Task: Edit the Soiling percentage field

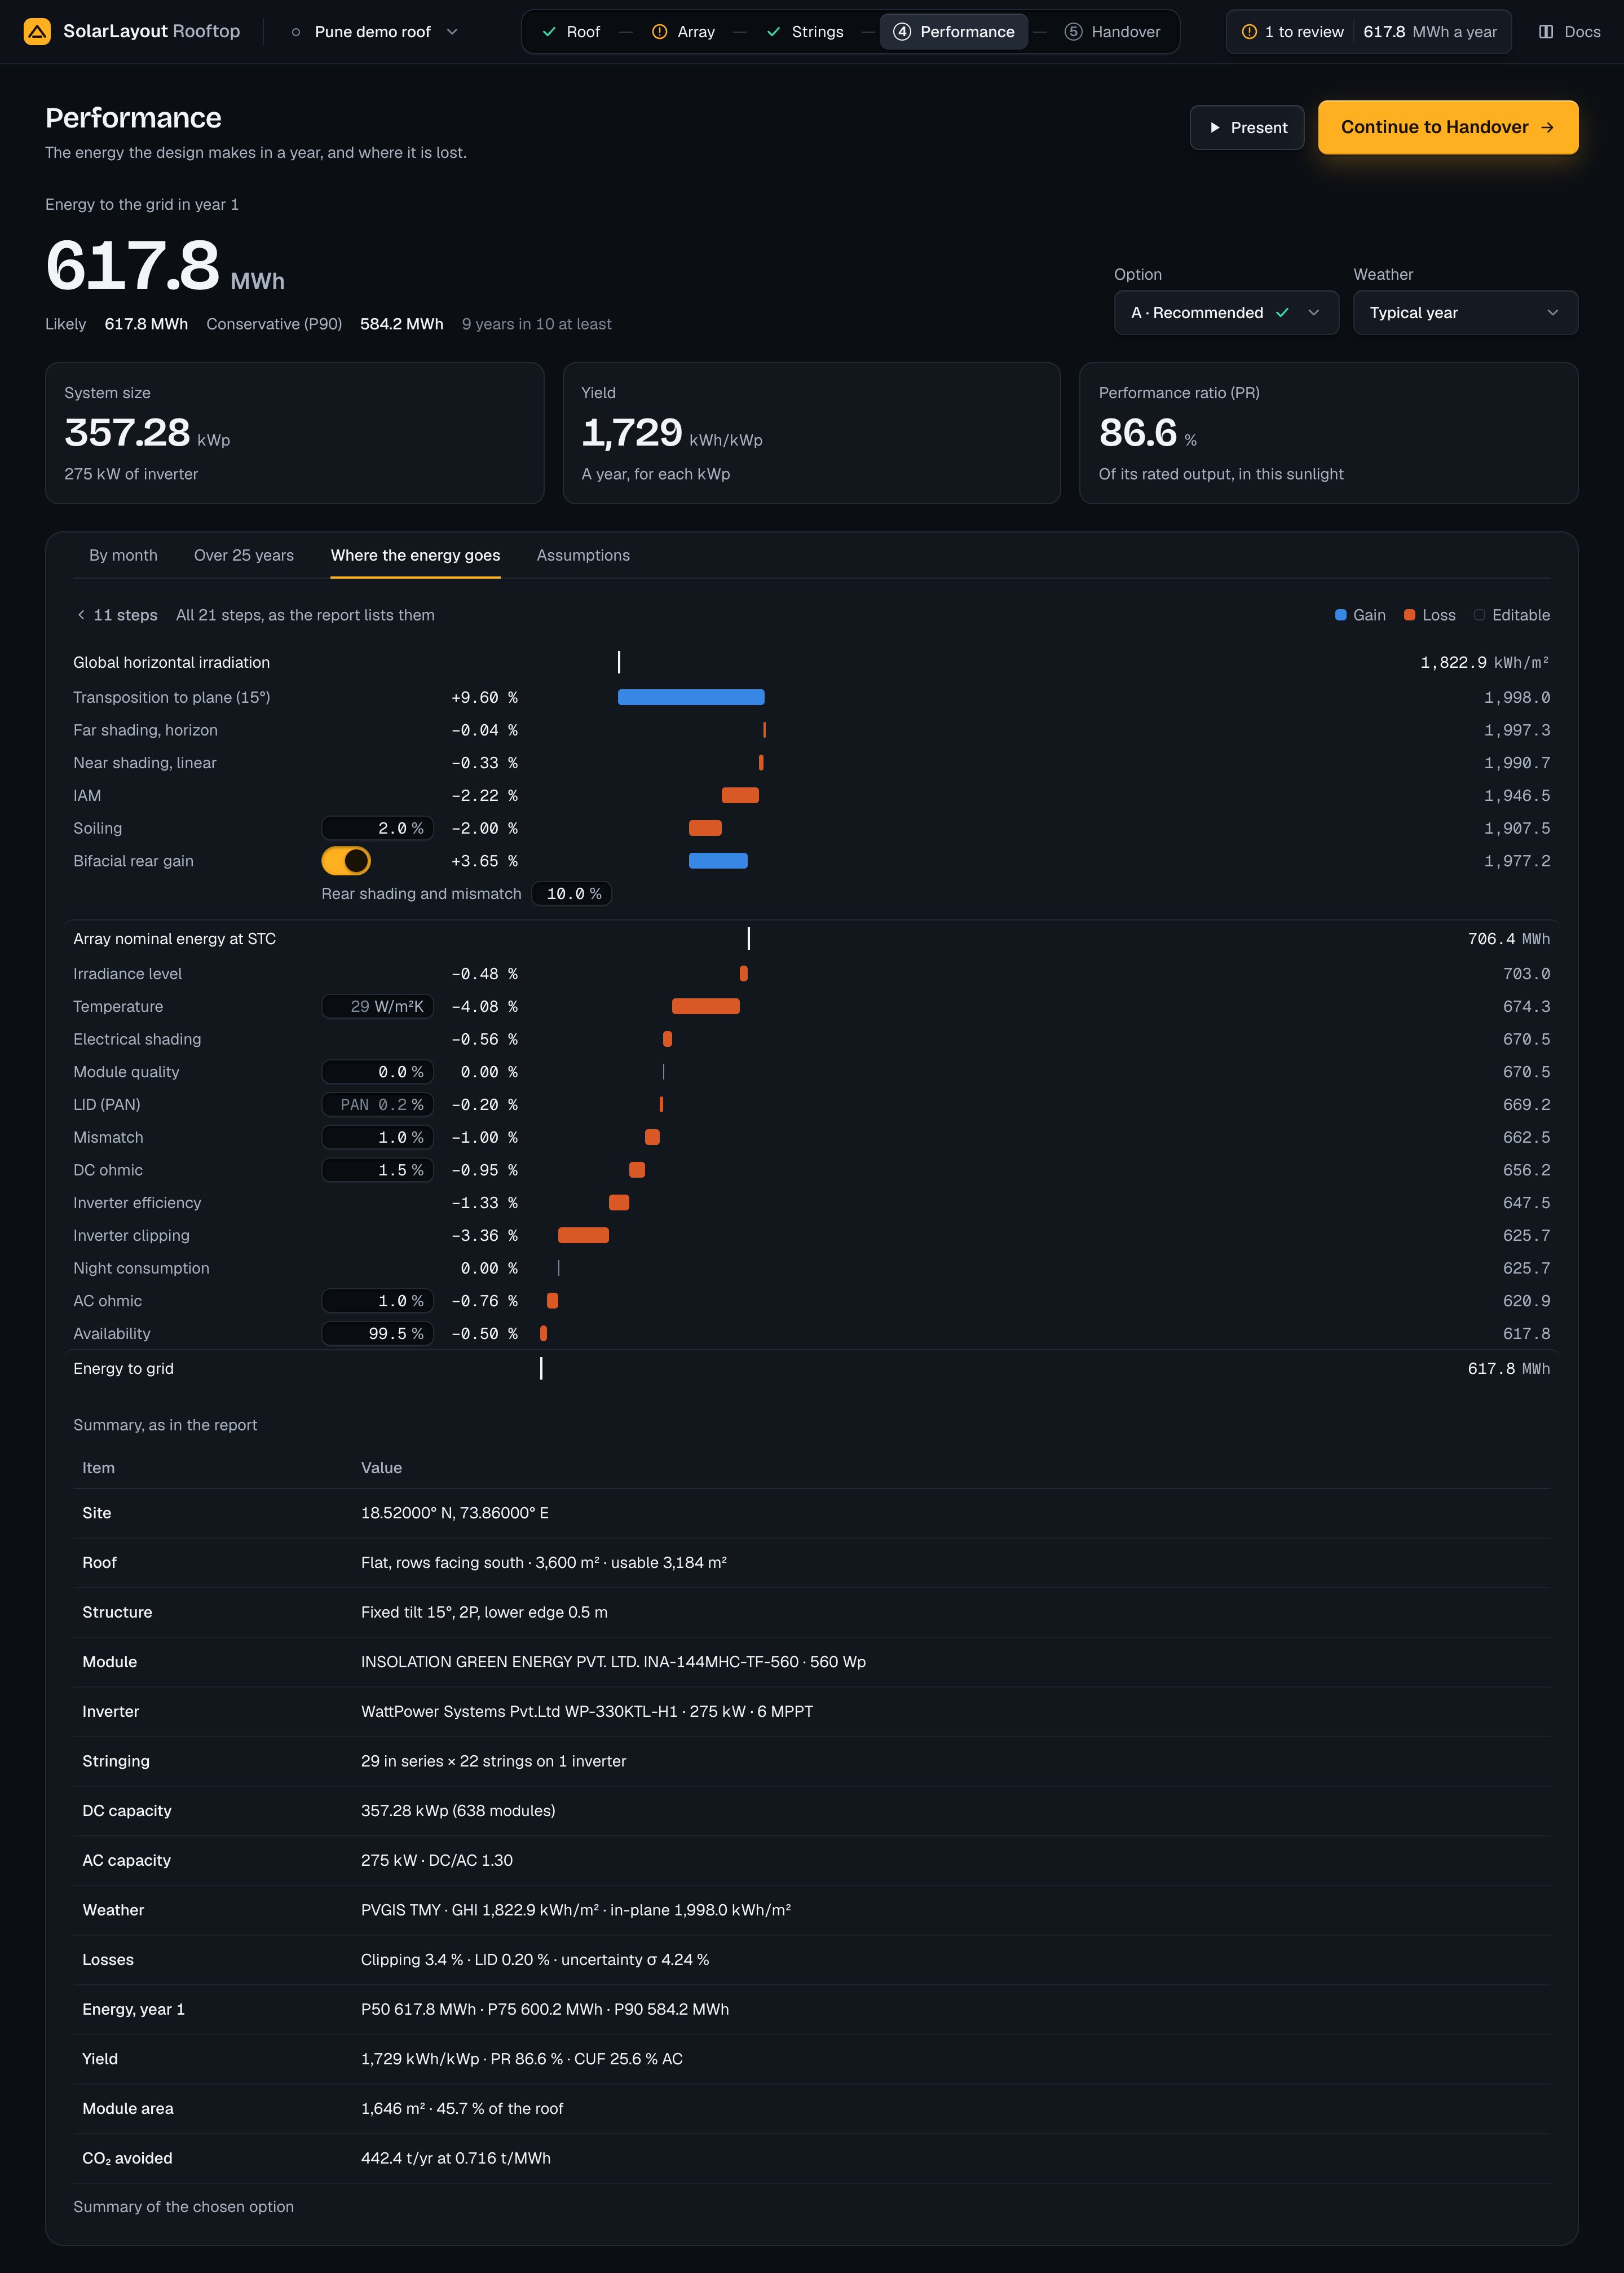Action: pos(377,828)
